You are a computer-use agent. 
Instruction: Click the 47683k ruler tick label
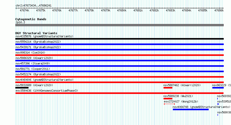point(171,10)
